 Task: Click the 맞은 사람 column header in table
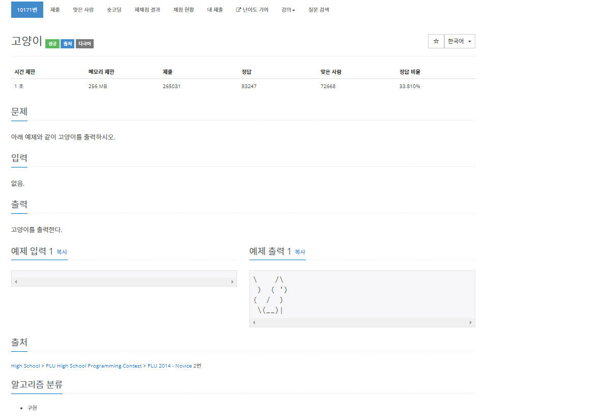tap(331, 72)
